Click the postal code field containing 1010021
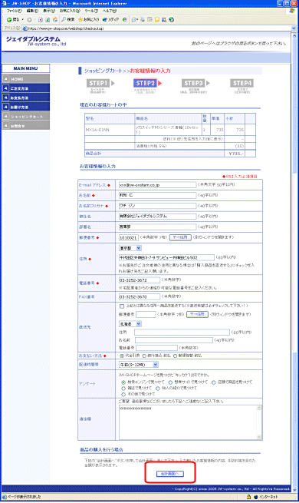 [128, 238]
